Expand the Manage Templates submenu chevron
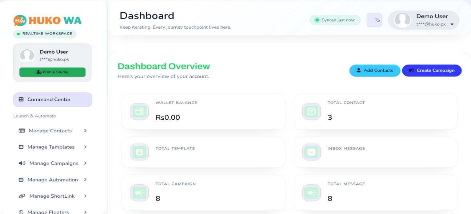The height and width of the screenshot is (214, 471). (x=85, y=147)
